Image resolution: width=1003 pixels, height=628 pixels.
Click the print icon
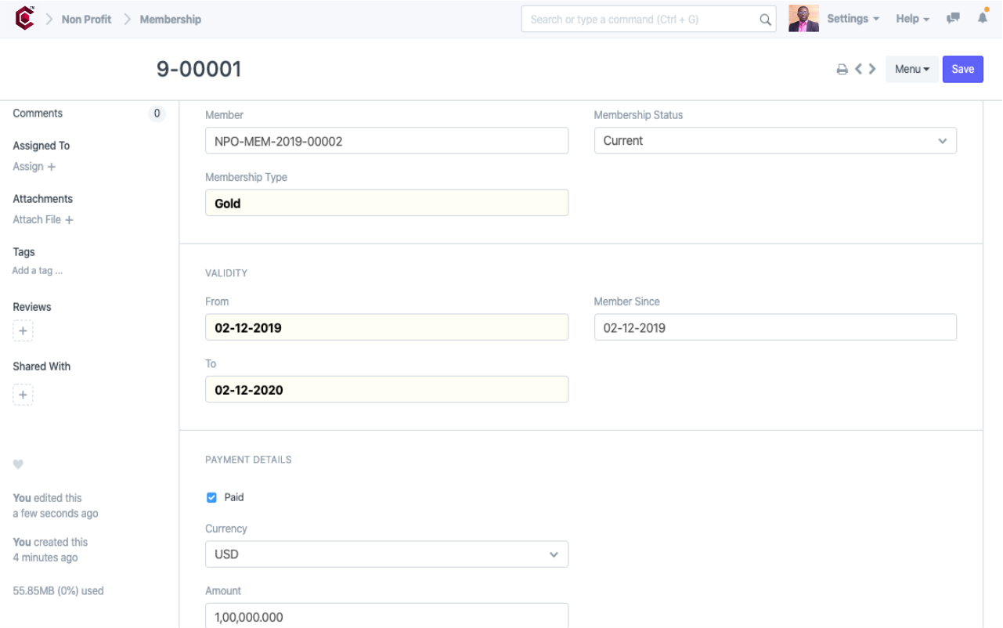842,70
